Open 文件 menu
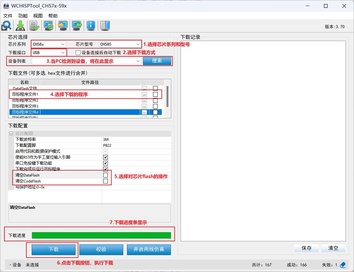Image resolution: width=354 pixels, height=272 pixels. pos(8,16)
